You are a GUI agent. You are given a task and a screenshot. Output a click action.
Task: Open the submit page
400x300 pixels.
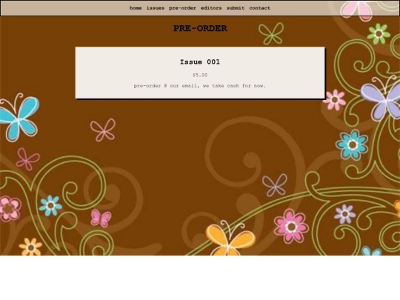(236, 8)
